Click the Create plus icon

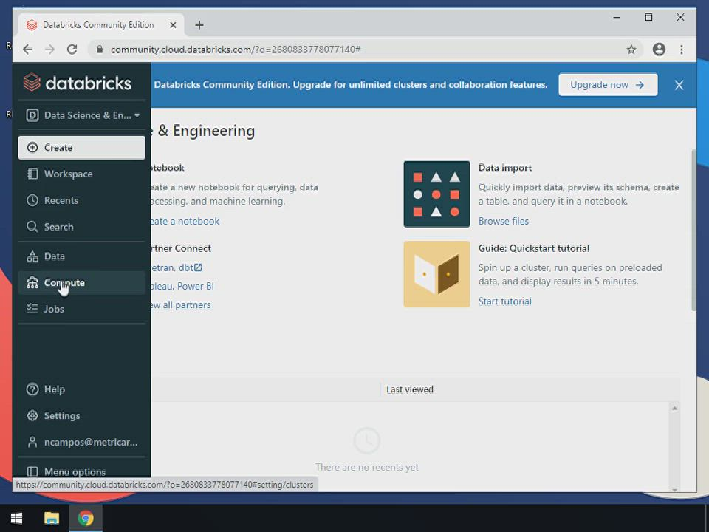pos(32,148)
